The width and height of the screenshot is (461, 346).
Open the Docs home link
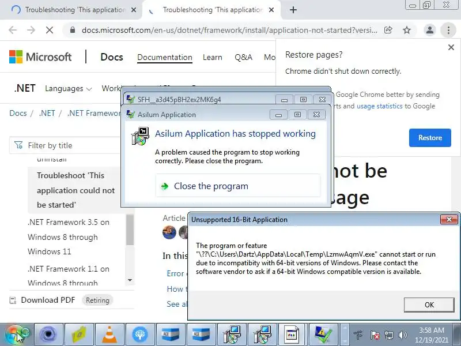pyautogui.click(x=112, y=57)
